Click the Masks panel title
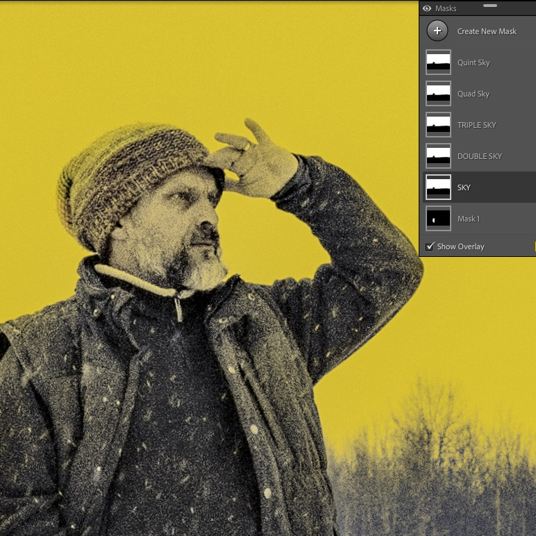 (446, 8)
